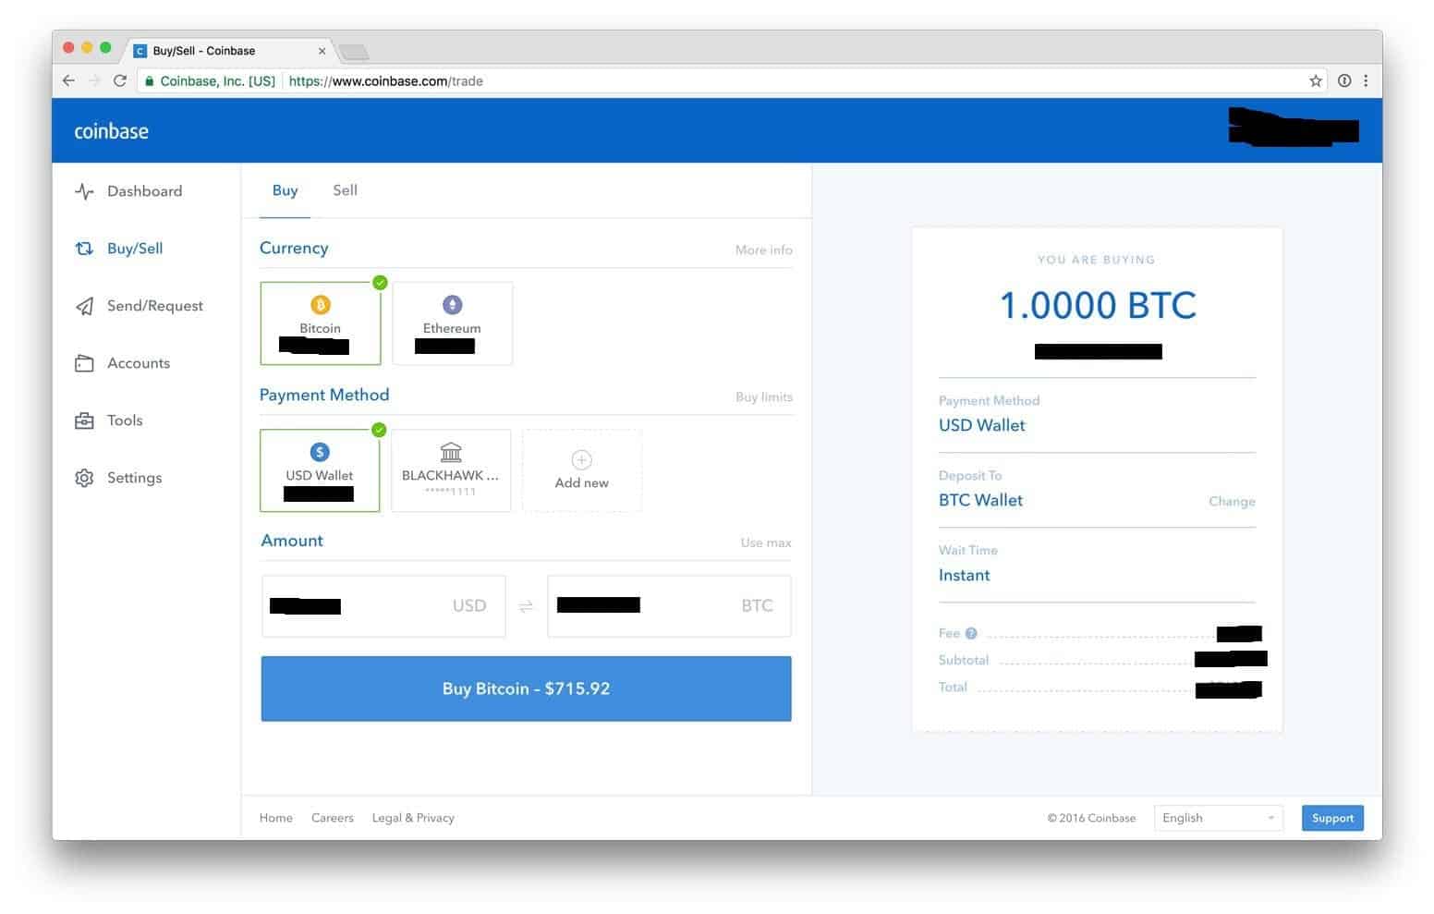The height and width of the screenshot is (914, 1434).
Task: Click the '1.0000 BTC' amount text
Action: pos(1098,306)
